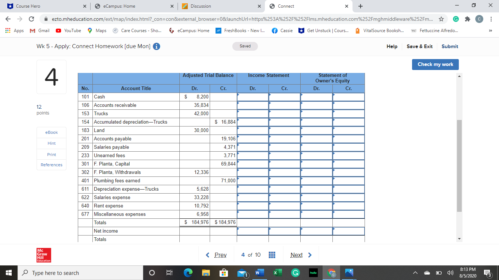This screenshot has height=280, width=499.
Task: Open File Explorer from taskbar
Action: click(205, 273)
